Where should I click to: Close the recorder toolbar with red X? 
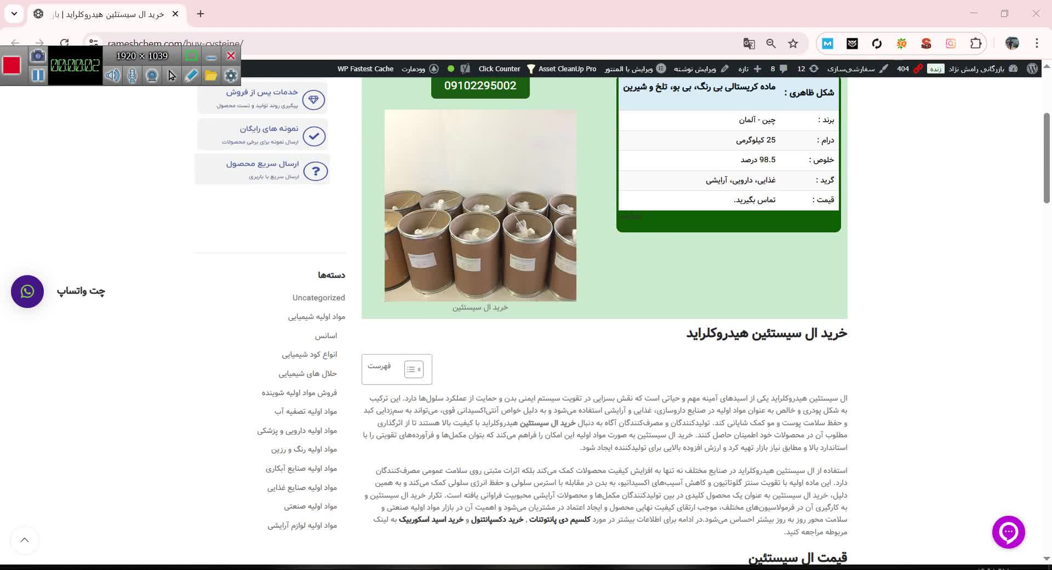pyautogui.click(x=231, y=56)
